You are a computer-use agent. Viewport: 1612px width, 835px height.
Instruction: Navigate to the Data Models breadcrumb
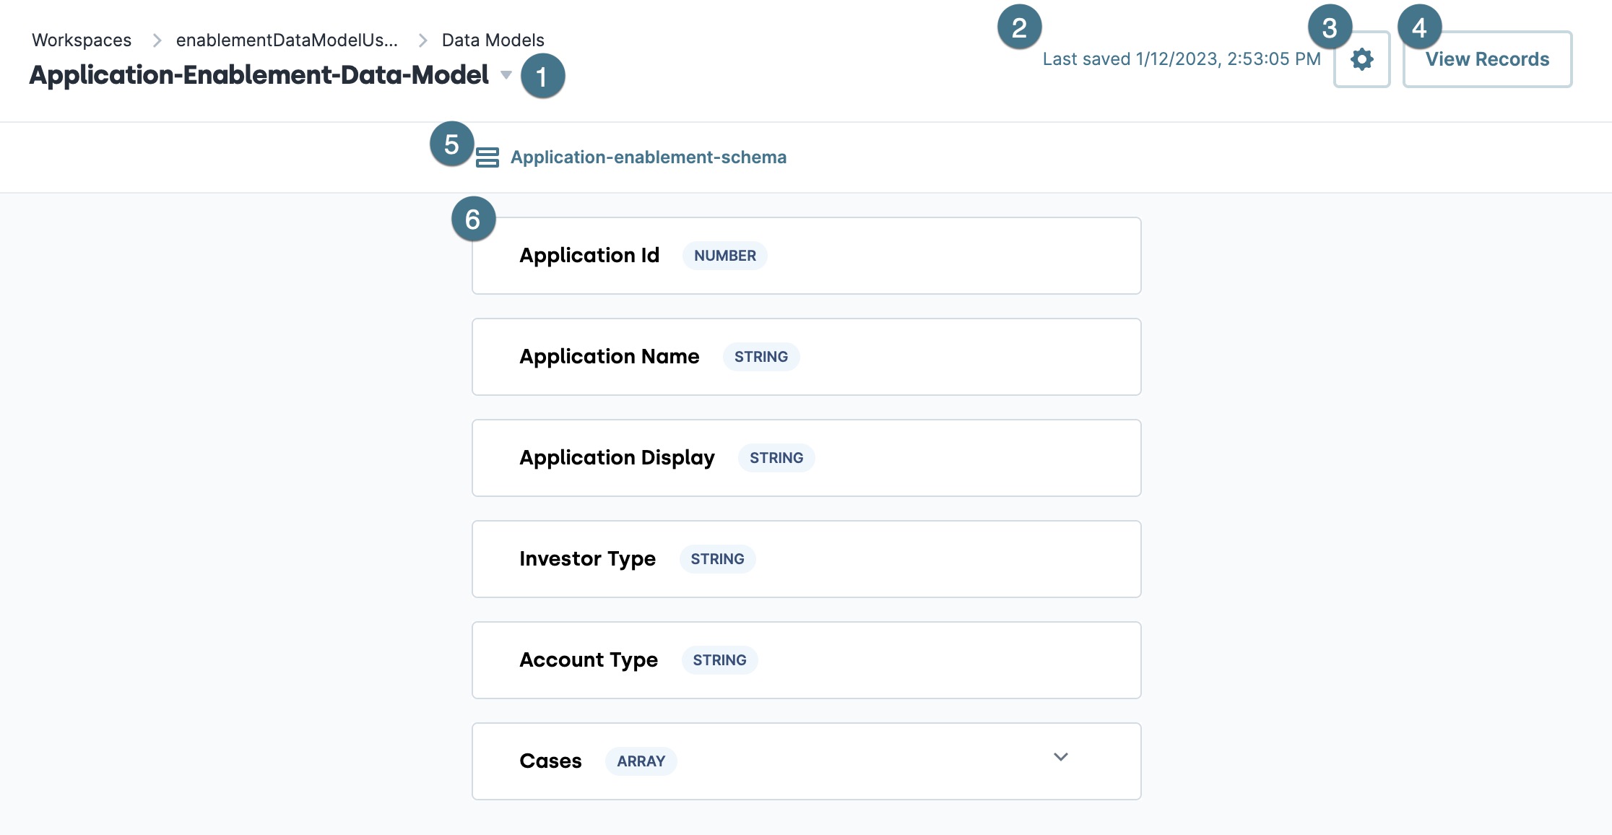click(493, 40)
